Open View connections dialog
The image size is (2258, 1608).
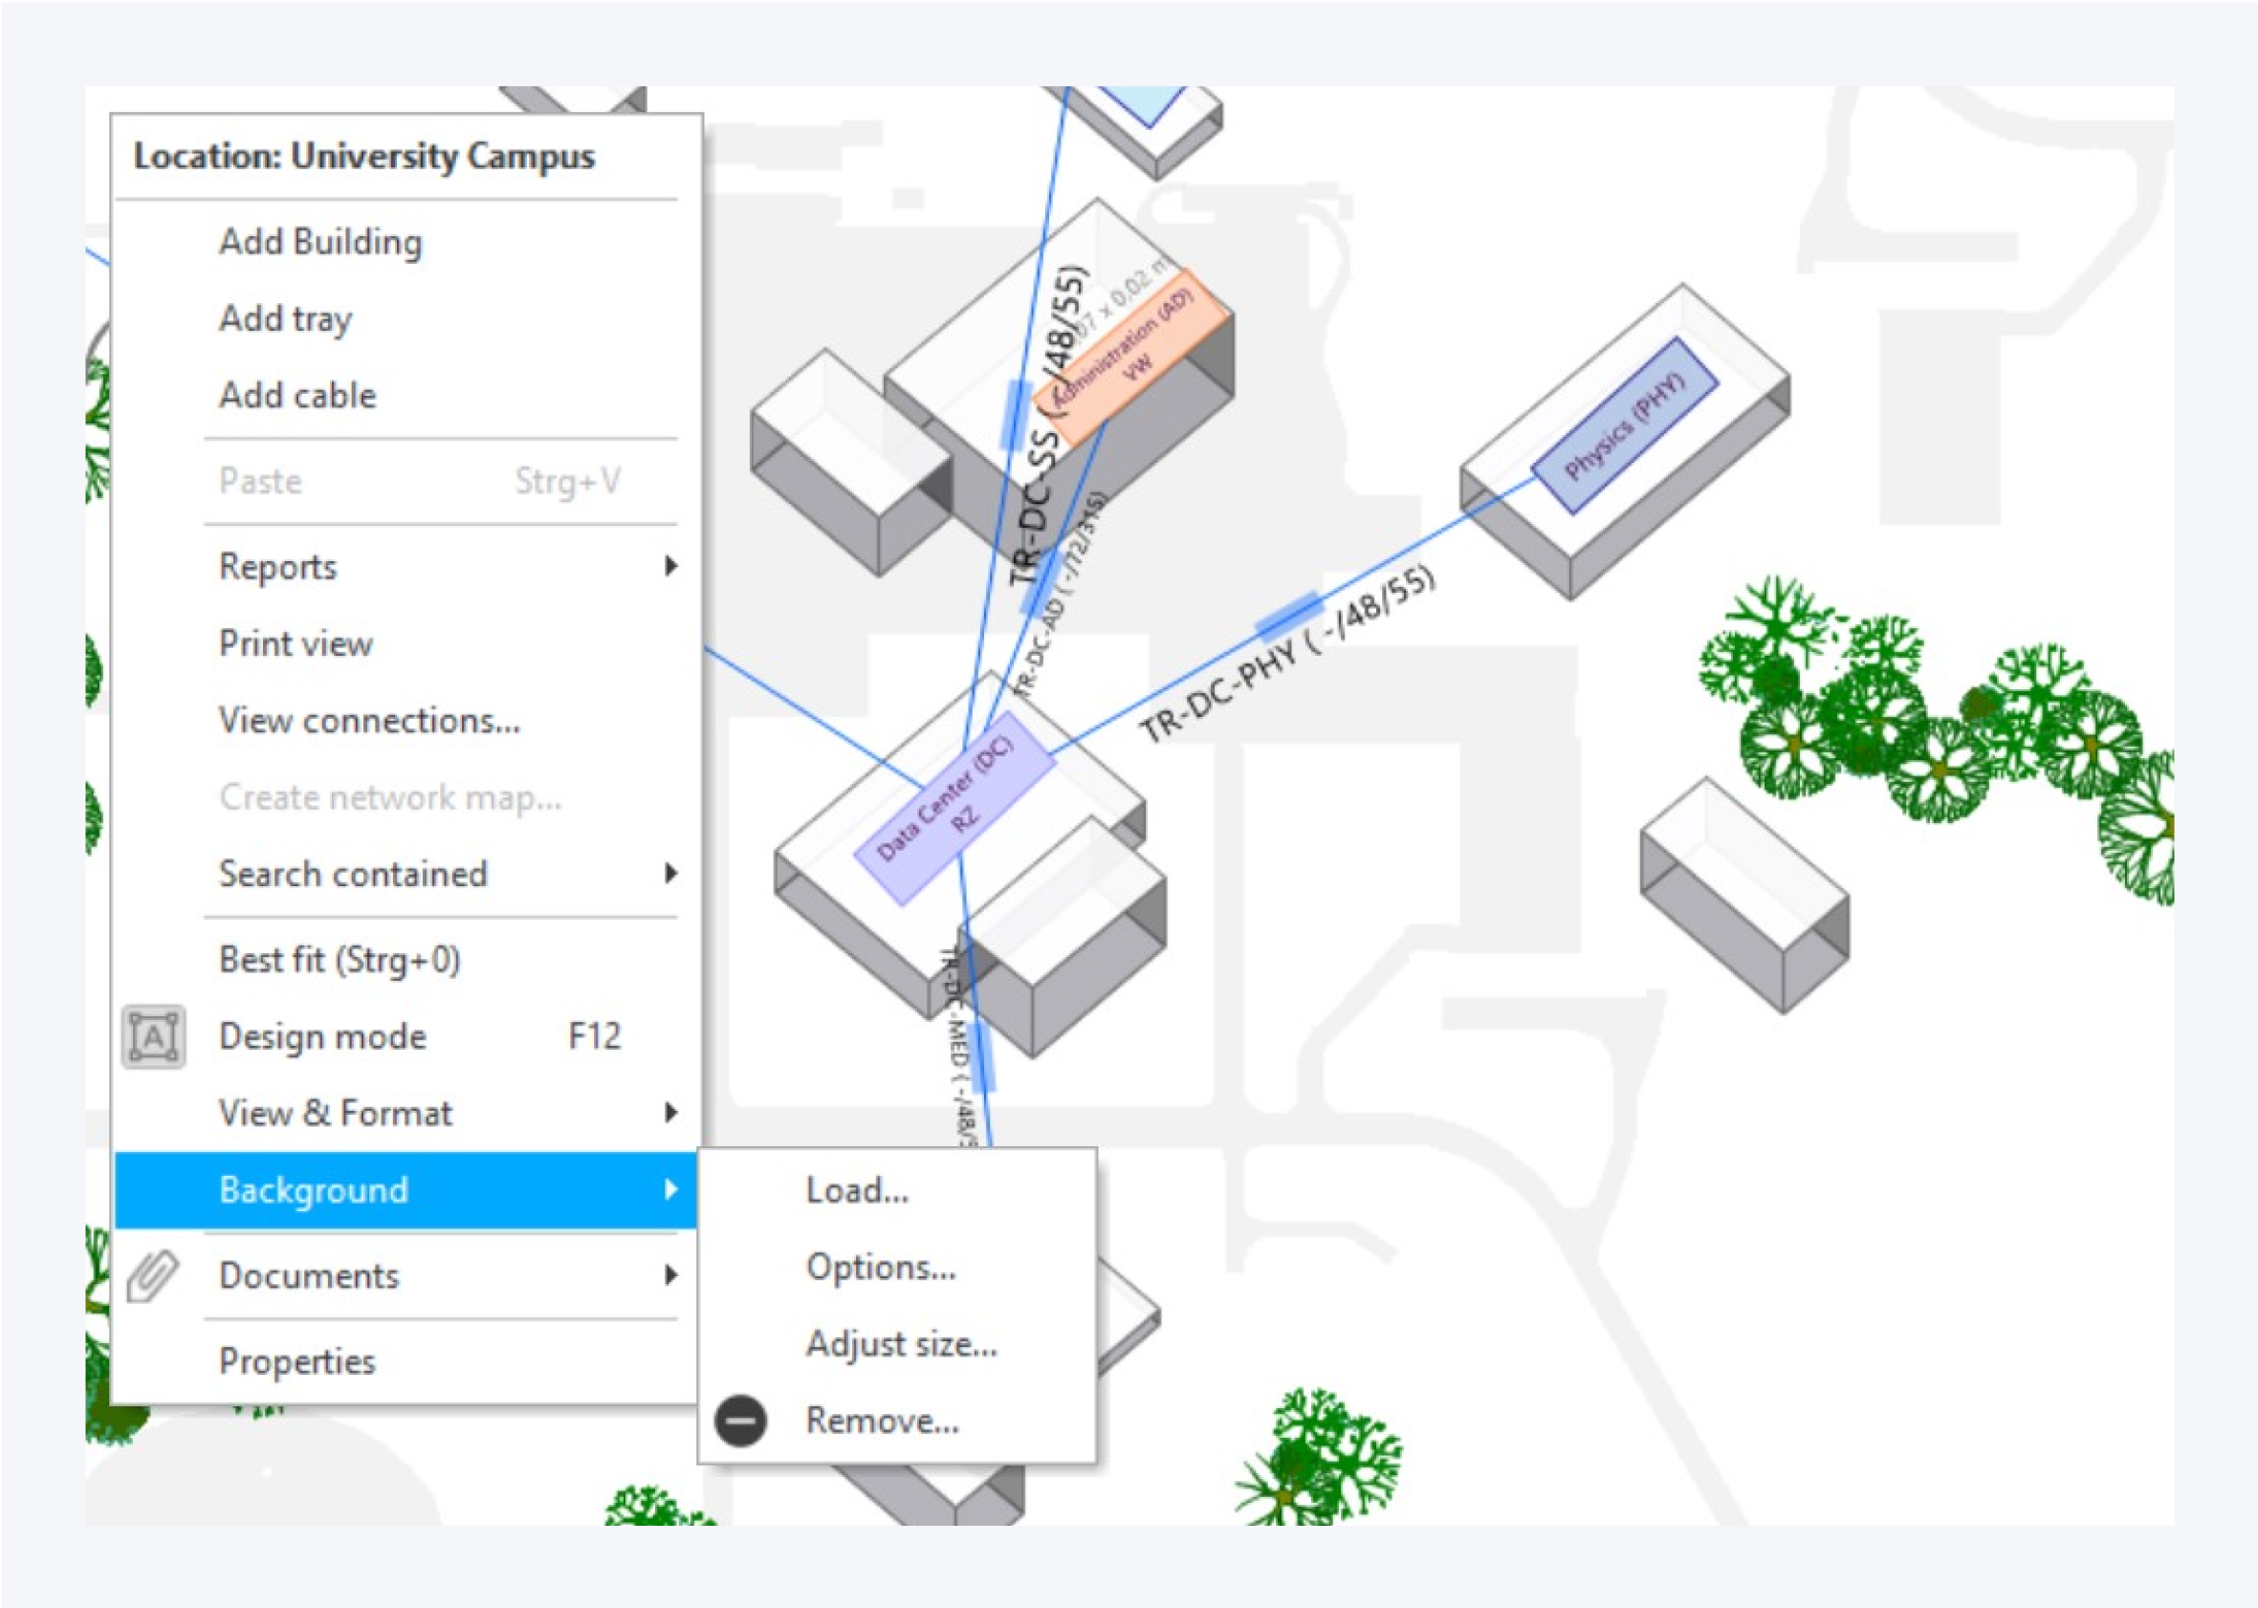[368, 721]
